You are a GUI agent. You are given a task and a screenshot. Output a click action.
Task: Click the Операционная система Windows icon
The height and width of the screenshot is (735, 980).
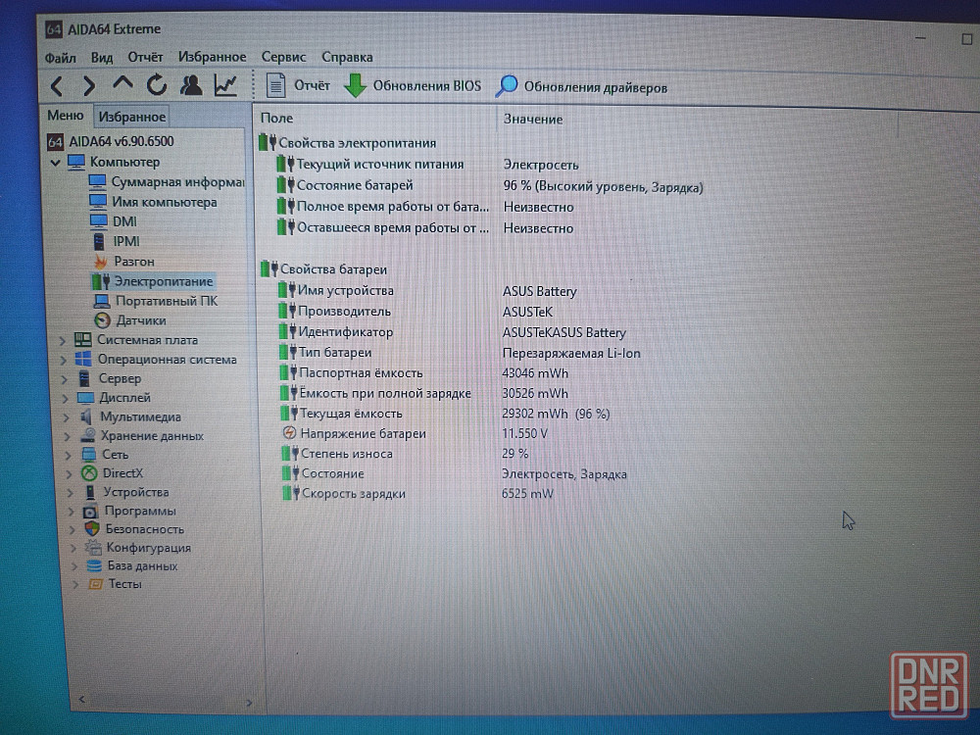83,360
